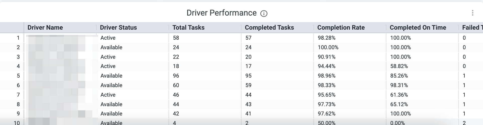The width and height of the screenshot is (483, 125).
Task: Click the 98.28% completion rate cell
Action: tap(327, 38)
